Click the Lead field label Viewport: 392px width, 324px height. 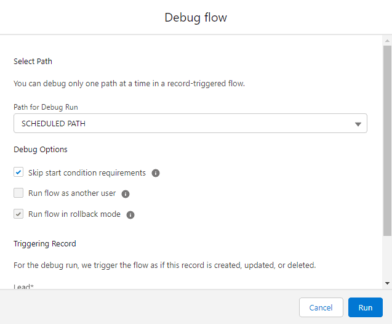point(23,286)
